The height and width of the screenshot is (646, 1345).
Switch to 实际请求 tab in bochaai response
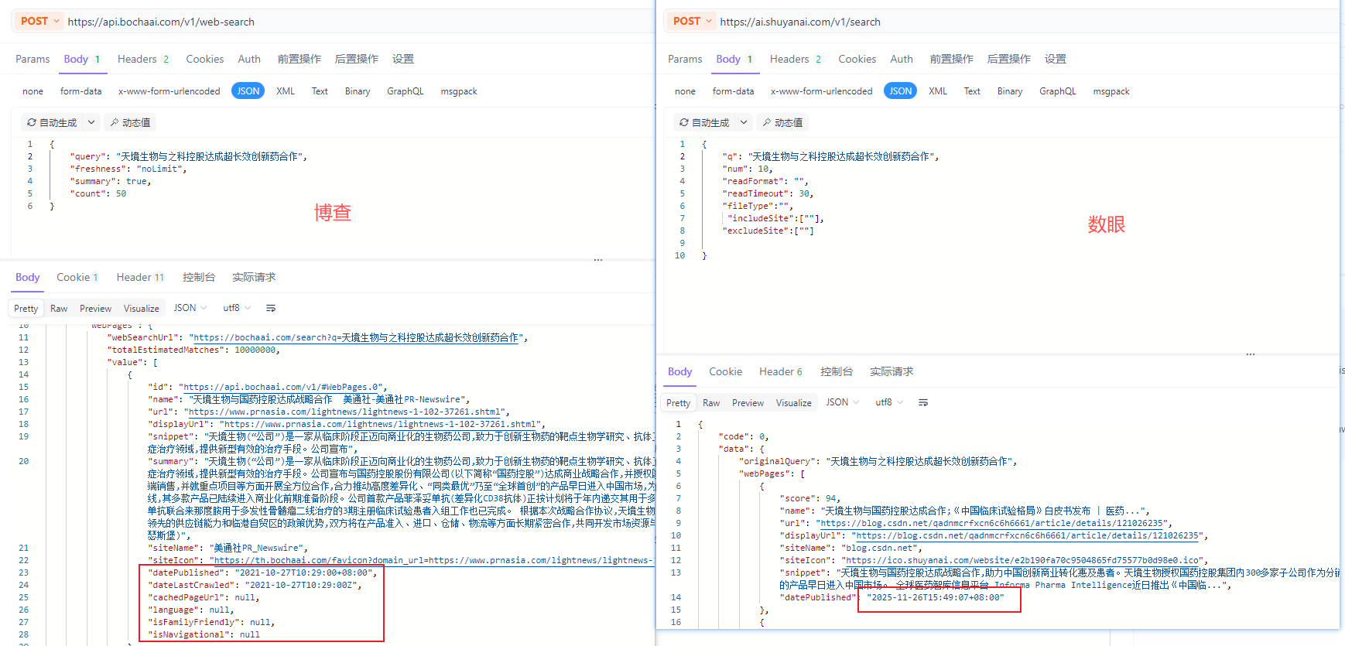(x=254, y=277)
